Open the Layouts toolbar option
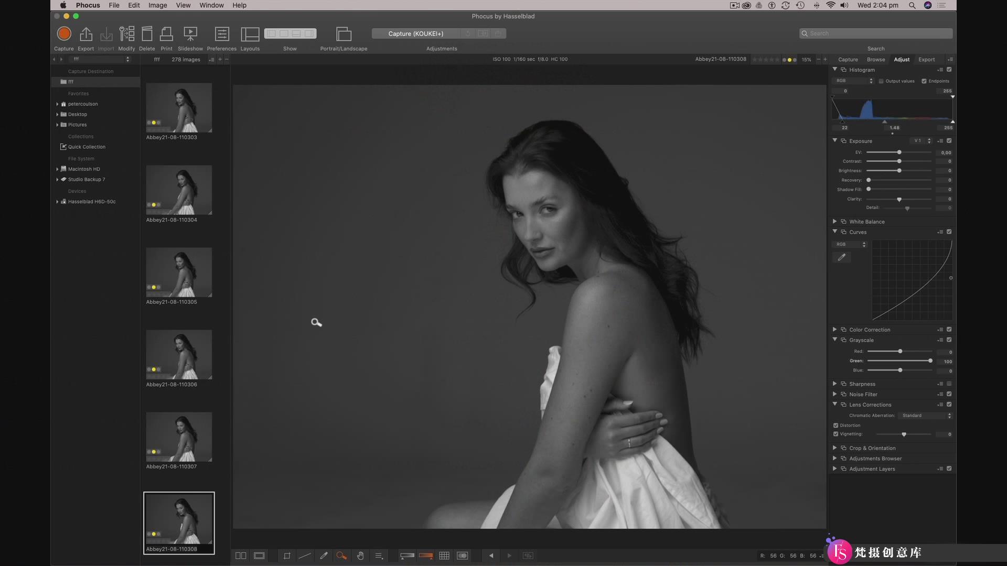The height and width of the screenshot is (566, 1007). (250, 34)
